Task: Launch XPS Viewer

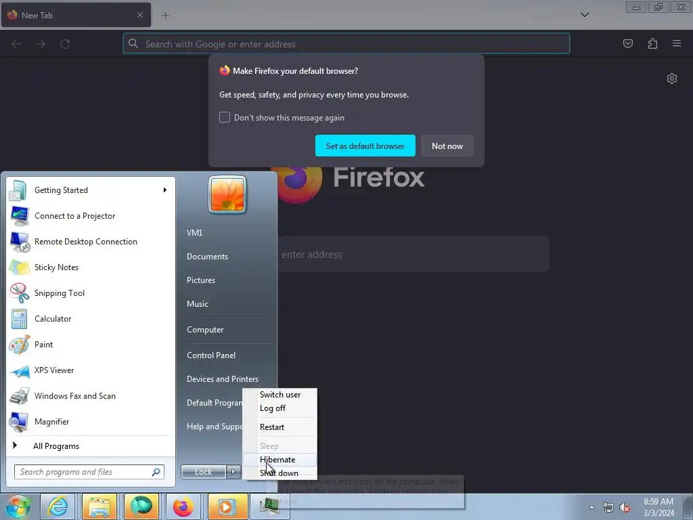Action: [x=91, y=370]
